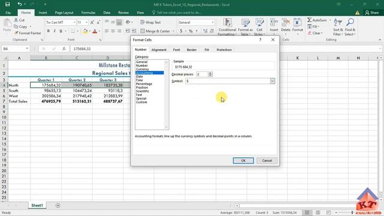Switch to Page Break Preview view
384x216 pixels.
click(x=328, y=212)
